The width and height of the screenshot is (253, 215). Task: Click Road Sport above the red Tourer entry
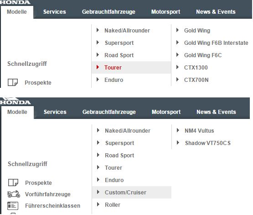pyautogui.click(x=119, y=55)
